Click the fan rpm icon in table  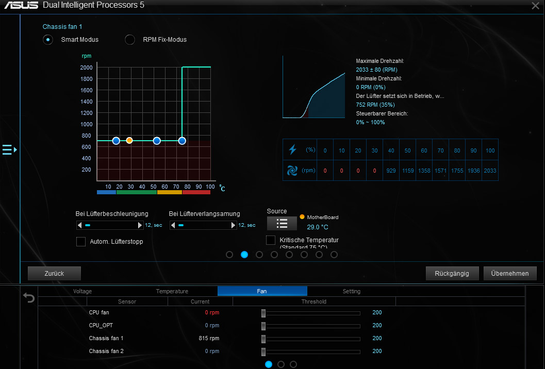point(292,171)
